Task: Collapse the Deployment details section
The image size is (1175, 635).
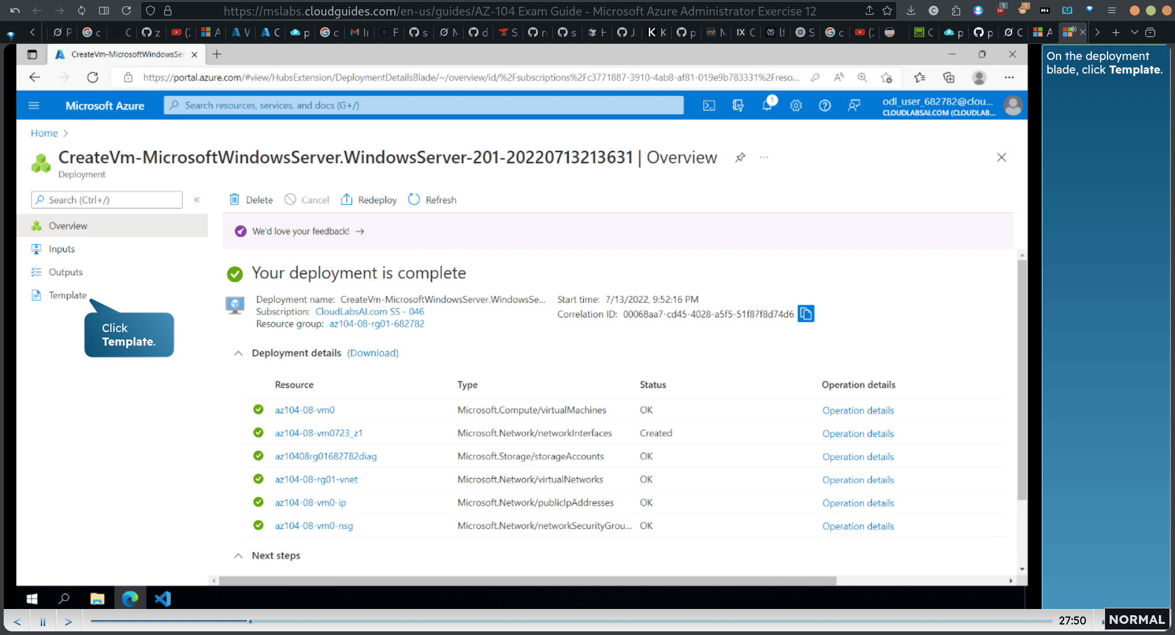Action: 238,353
